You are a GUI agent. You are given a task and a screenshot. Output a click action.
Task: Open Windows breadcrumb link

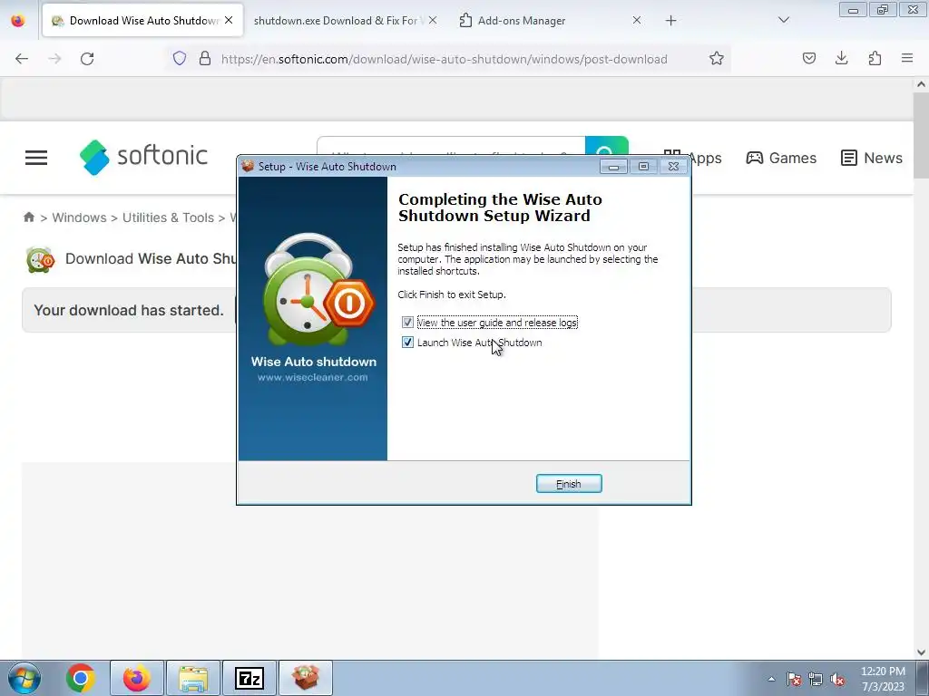coord(80,217)
